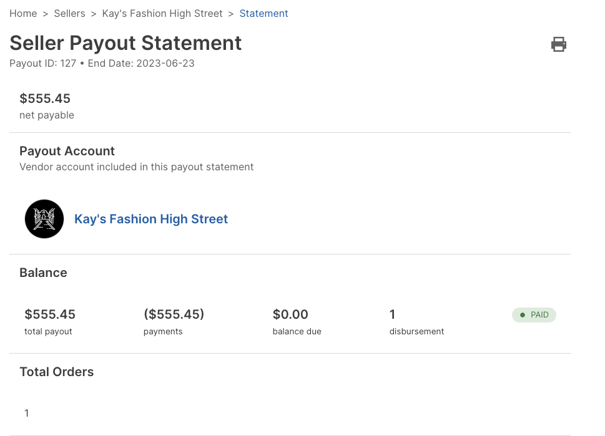The height and width of the screenshot is (436, 605).
Task: Click the green PAID status badge
Action: click(534, 315)
